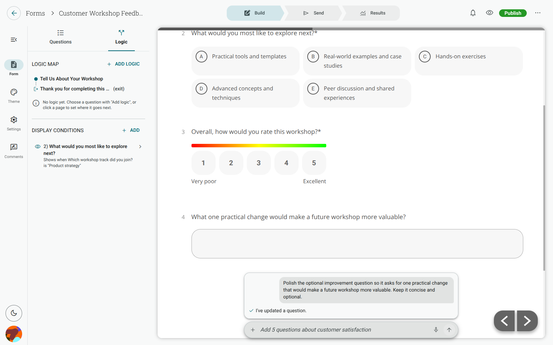Open the more options menu
This screenshot has width=553, height=345.
pos(537,13)
